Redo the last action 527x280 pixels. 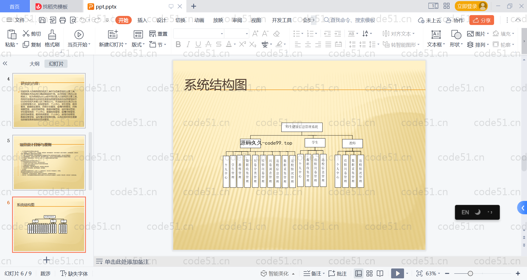pyautogui.click(x=97, y=20)
